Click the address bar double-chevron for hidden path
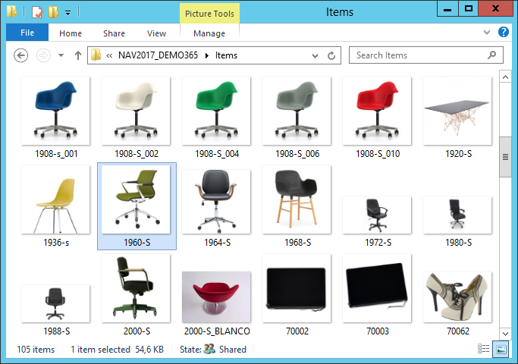The image size is (518, 364). click(x=109, y=56)
